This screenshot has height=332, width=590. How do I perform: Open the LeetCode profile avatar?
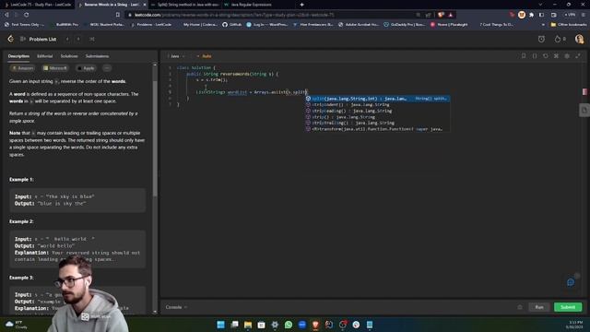579,39
